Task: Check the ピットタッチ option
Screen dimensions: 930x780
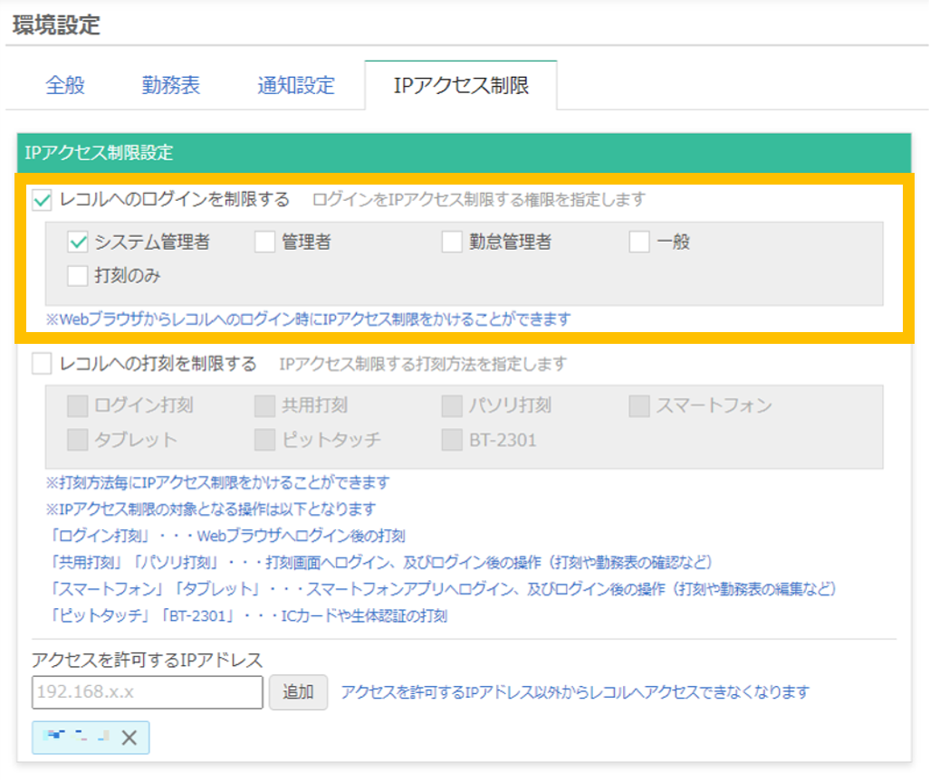Action: tap(264, 440)
